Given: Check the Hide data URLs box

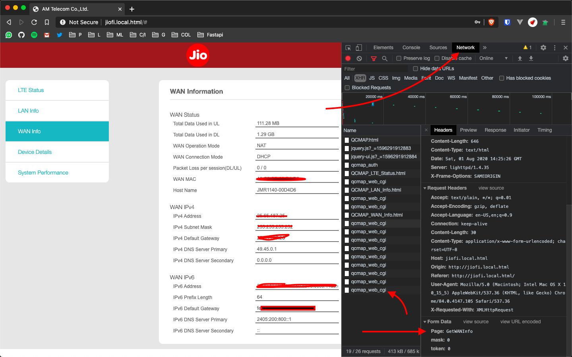Looking at the screenshot, I should [415, 69].
